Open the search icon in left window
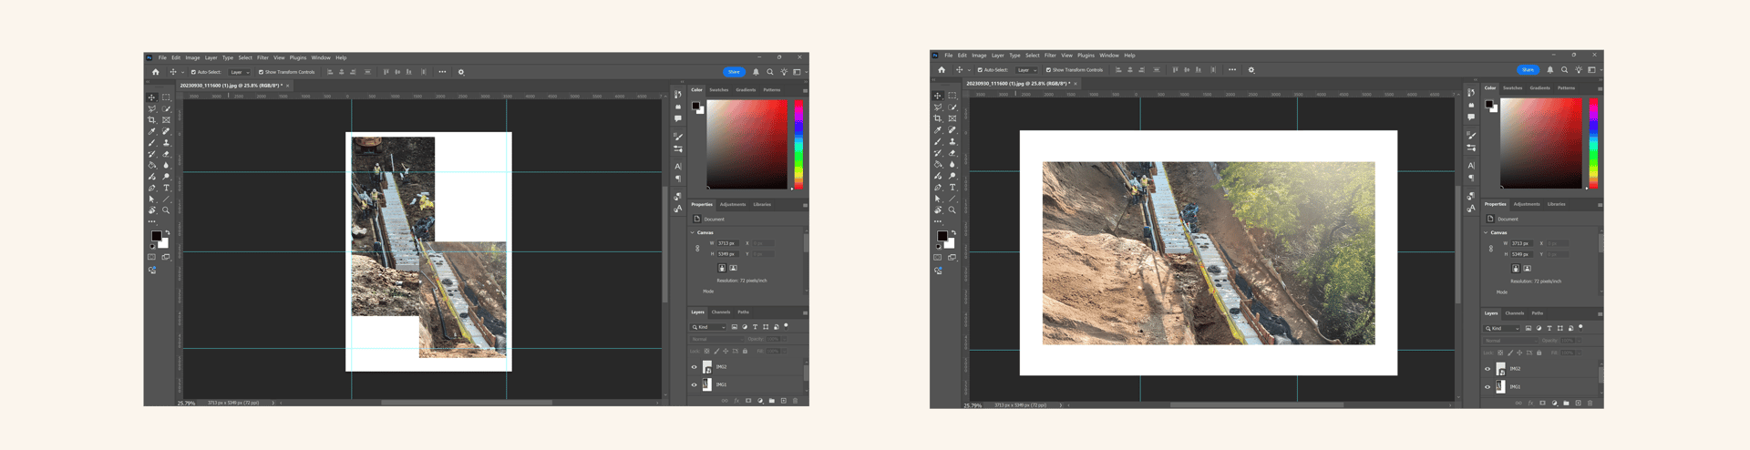This screenshot has height=450, width=1750. (x=770, y=72)
